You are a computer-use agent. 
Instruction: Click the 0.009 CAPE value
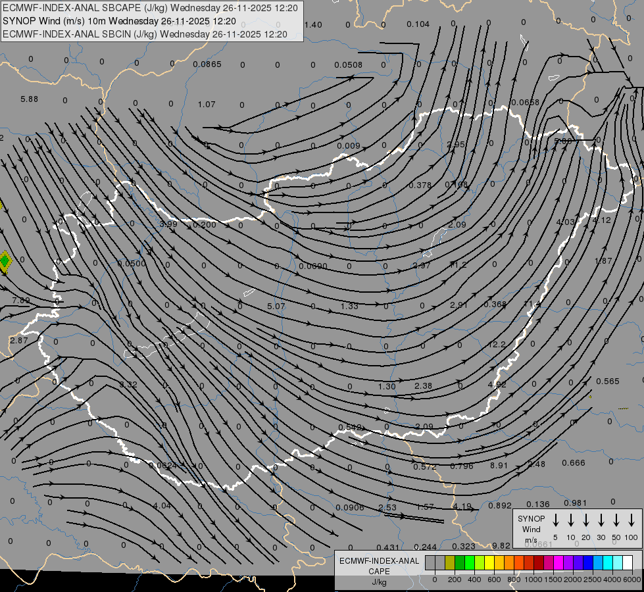(x=349, y=145)
